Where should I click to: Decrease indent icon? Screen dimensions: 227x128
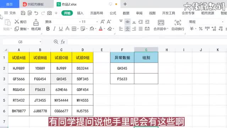point(140,22)
